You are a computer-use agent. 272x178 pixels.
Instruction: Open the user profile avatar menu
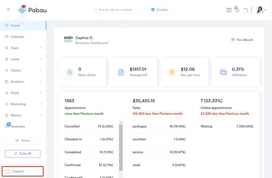point(261,10)
